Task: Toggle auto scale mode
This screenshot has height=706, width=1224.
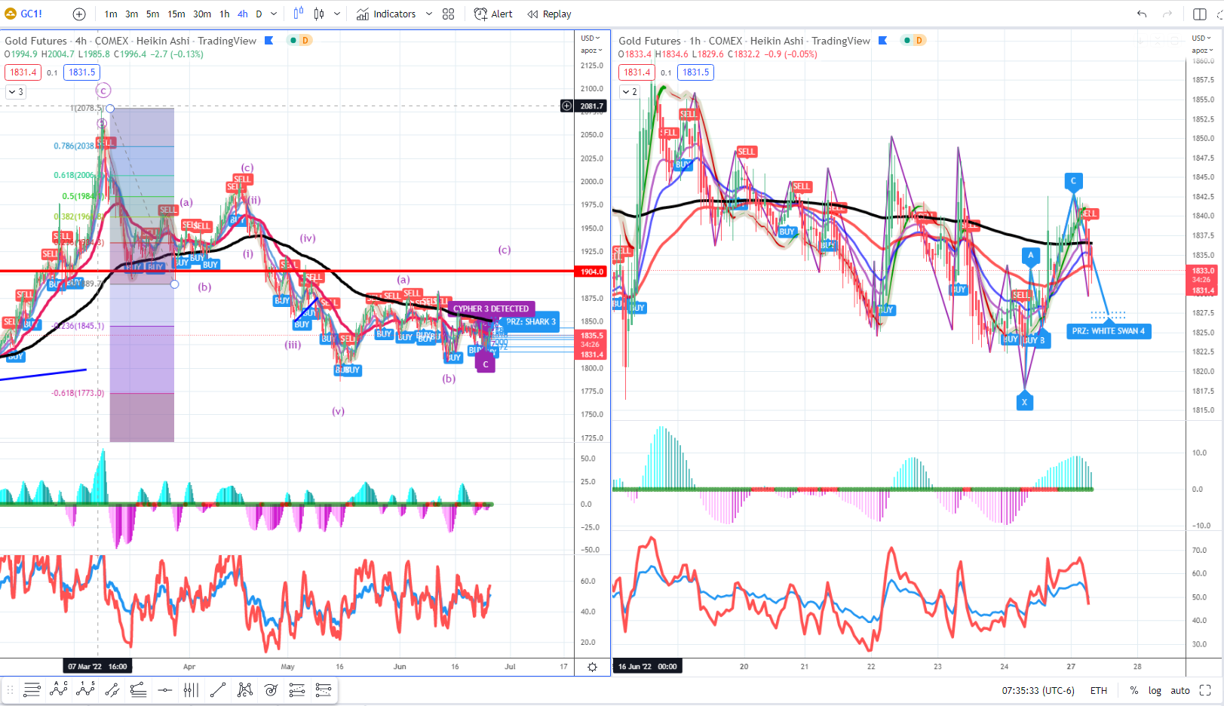Action: [x=1180, y=690]
